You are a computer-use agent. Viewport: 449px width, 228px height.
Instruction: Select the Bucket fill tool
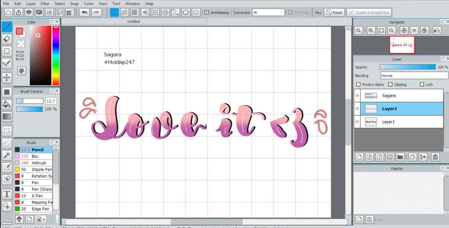pos(7,104)
